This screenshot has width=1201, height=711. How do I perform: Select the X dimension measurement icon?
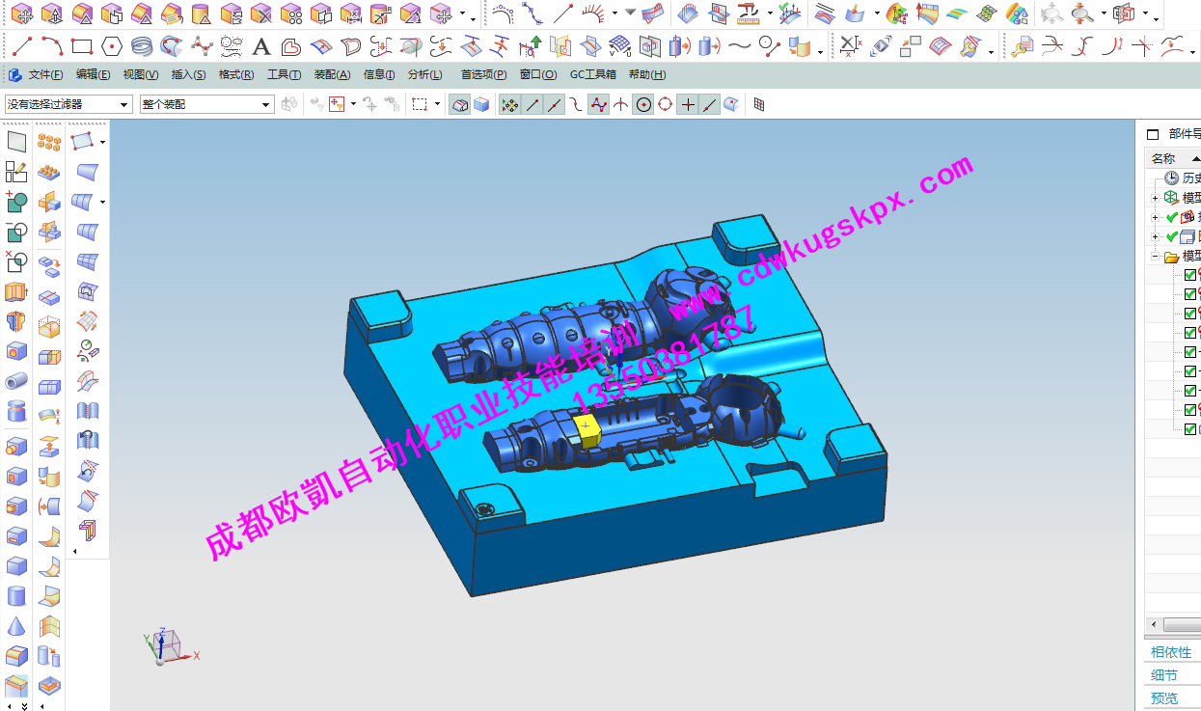(849, 45)
